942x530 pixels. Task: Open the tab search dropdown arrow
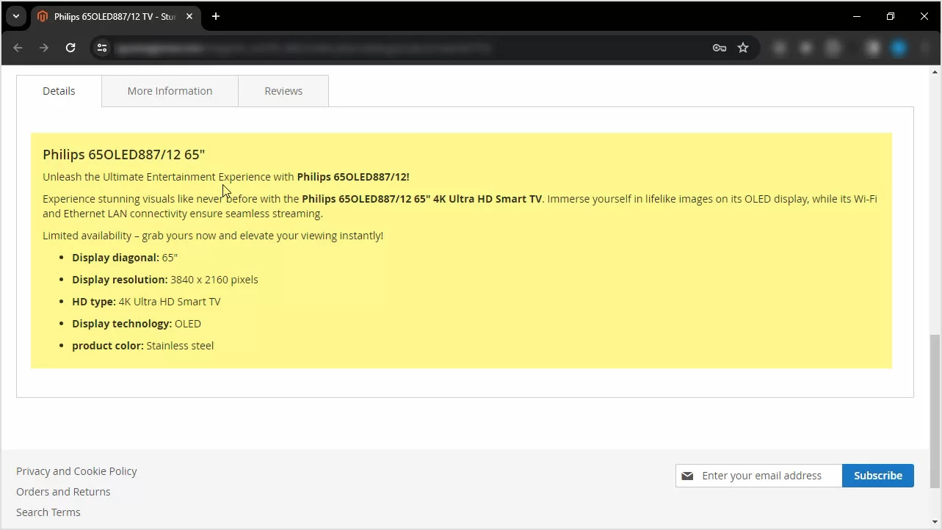coord(15,16)
